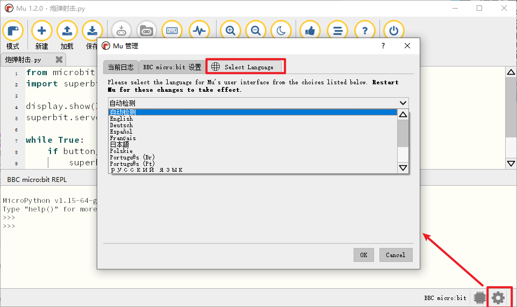Viewport: 517px width, 307px height.
Task: Click the Zoom in magnifier icon
Action: point(231,31)
